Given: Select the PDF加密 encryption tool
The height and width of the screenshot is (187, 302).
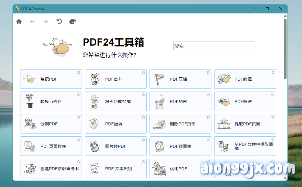Looking at the screenshot, I should [x=180, y=101].
